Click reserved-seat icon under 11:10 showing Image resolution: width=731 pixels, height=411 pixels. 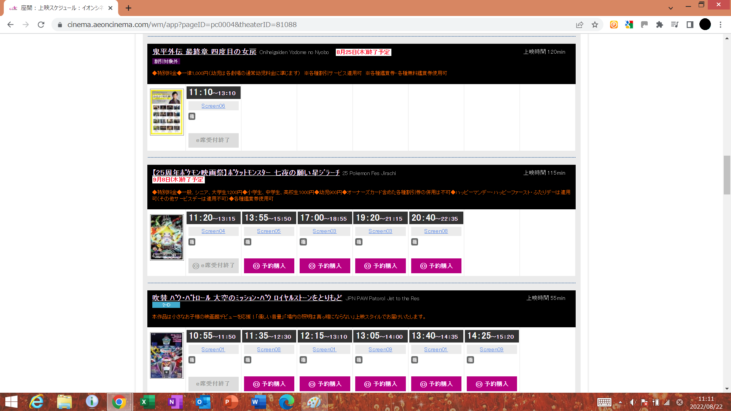[192, 116]
